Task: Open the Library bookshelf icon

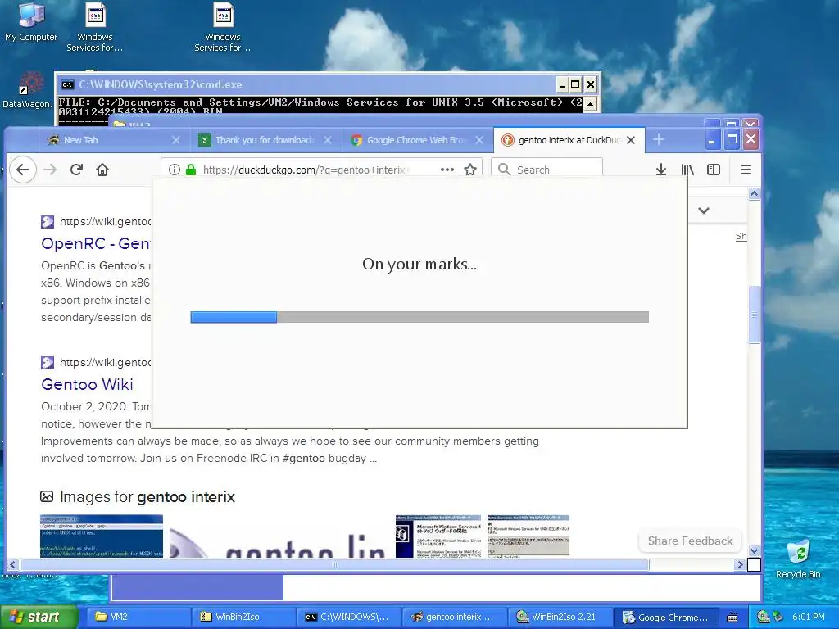Action: (x=687, y=170)
